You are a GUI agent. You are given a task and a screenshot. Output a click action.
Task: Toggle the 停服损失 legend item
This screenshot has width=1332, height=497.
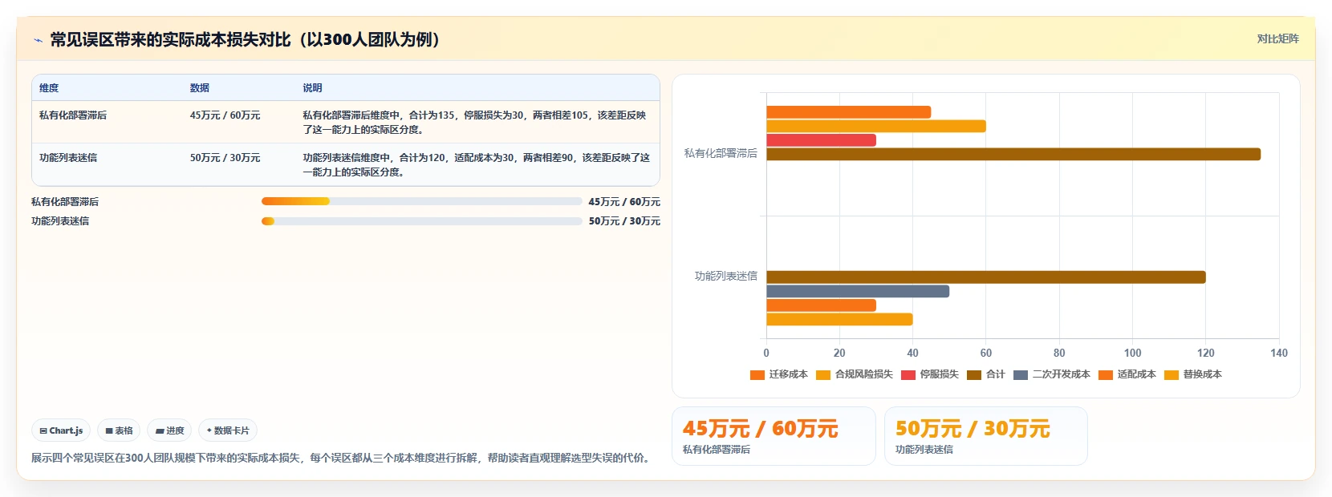(x=930, y=374)
